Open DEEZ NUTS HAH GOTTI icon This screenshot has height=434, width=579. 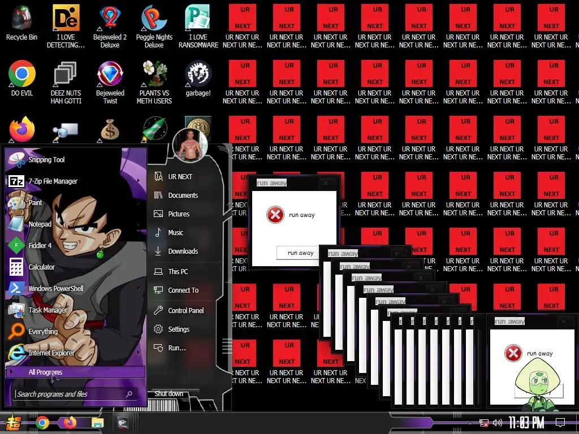[x=66, y=83]
